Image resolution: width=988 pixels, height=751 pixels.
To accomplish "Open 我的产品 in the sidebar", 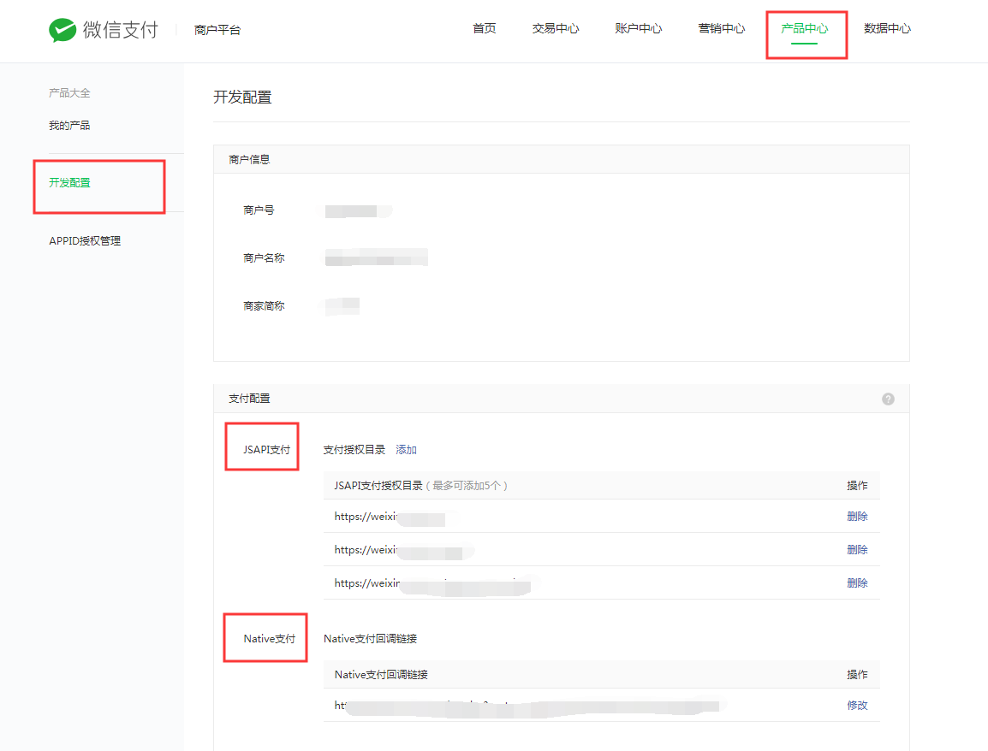I will tap(69, 125).
